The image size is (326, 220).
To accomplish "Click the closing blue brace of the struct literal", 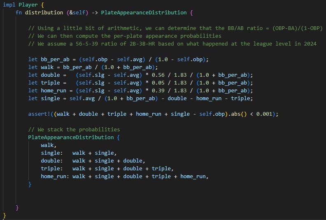I will pos(30,184).
